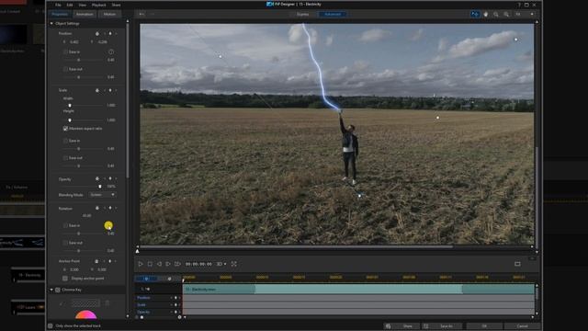
Task: Toggle Maintain aspect ratio
Action: (65, 129)
